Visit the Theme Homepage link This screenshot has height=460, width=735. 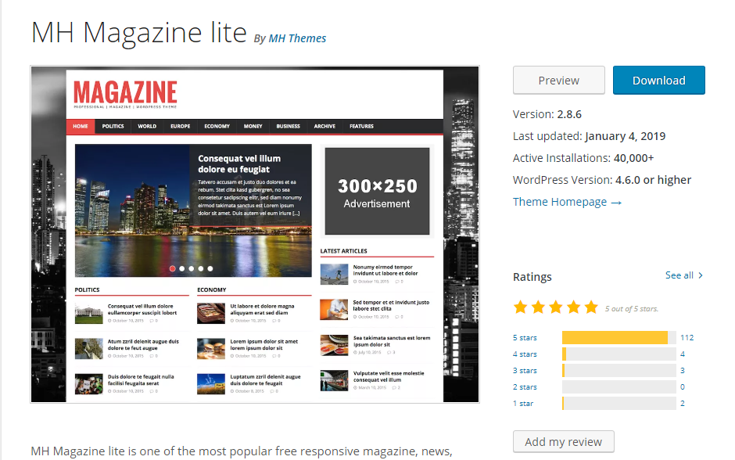(x=567, y=202)
